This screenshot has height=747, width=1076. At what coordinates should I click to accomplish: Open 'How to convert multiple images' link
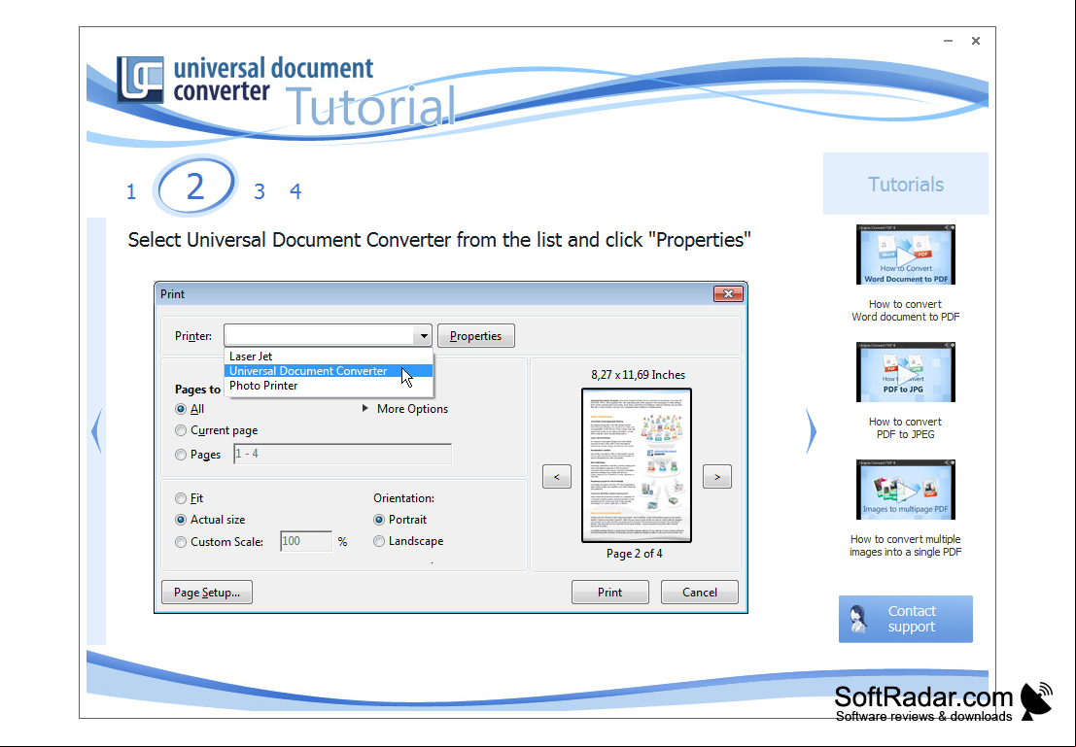point(906,545)
